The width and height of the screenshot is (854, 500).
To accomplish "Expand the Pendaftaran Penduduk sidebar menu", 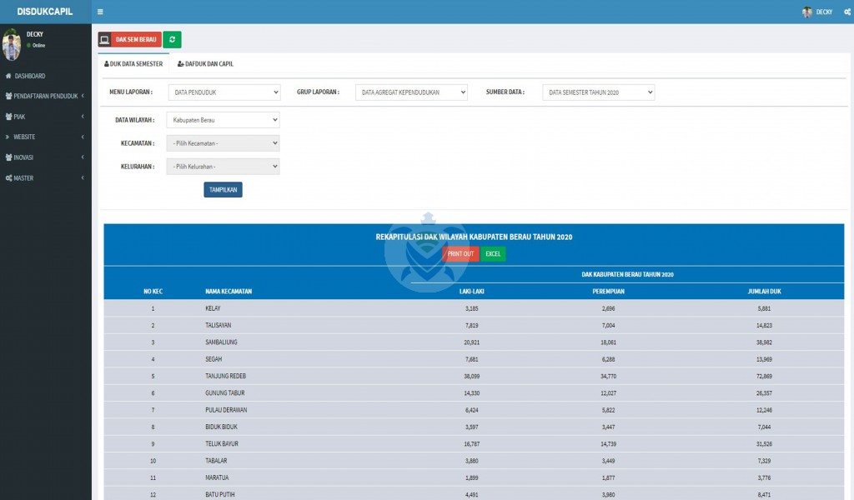I will (45, 96).
